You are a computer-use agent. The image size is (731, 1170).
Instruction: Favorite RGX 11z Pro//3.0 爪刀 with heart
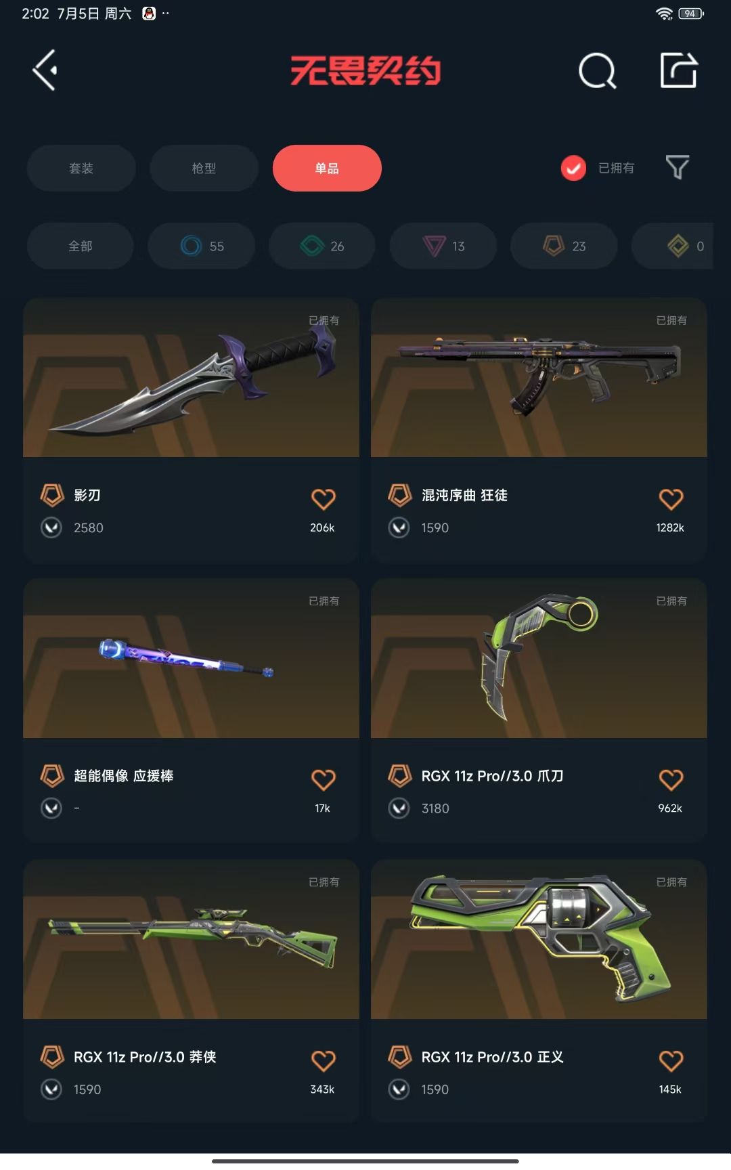(671, 779)
